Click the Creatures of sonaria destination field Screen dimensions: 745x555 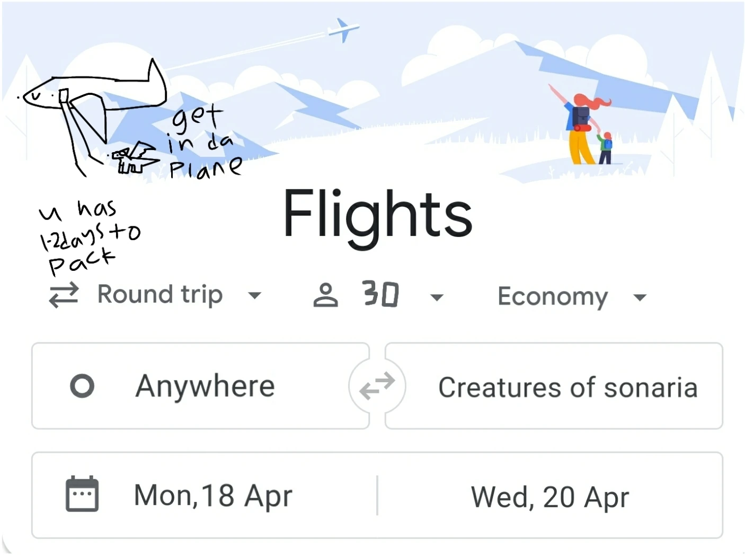pyautogui.click(x=567, y=387)
